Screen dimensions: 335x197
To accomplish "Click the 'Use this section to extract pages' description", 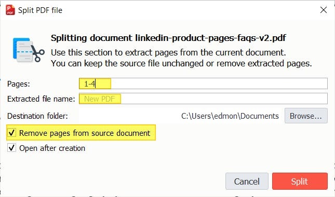I will [x=168, y=52].
